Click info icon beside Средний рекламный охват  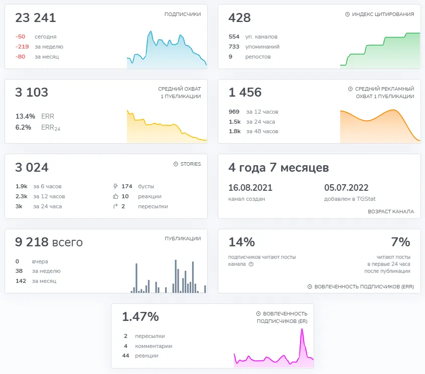pos(350,89)
